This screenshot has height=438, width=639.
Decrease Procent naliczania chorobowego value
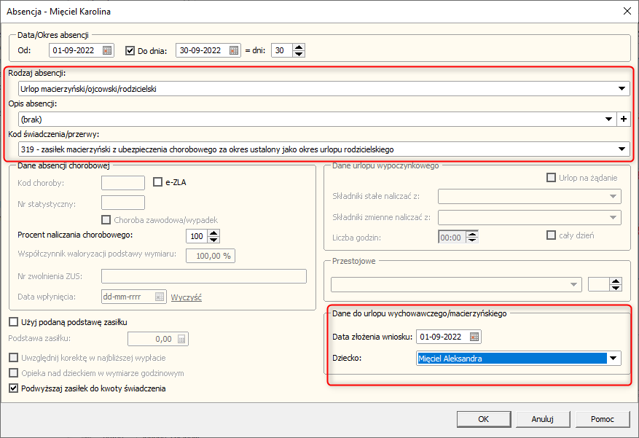click(213, 240)
